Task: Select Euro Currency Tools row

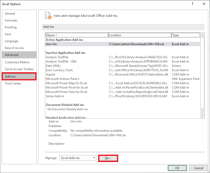Action: 123,70
